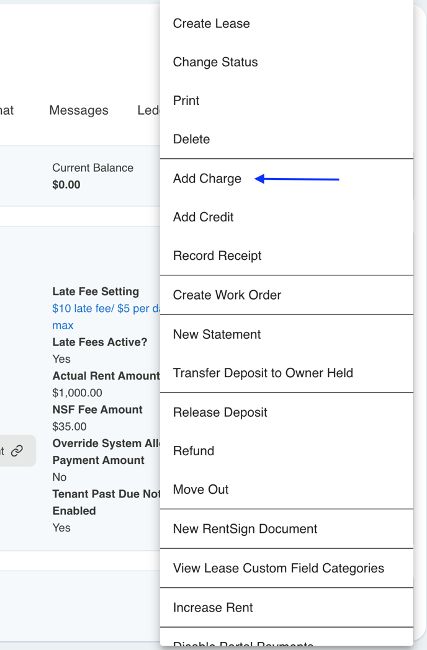Select Transfer Deposit to Owner Held
The height and width of the screenshot is (650, 427).
click(263, 373)
